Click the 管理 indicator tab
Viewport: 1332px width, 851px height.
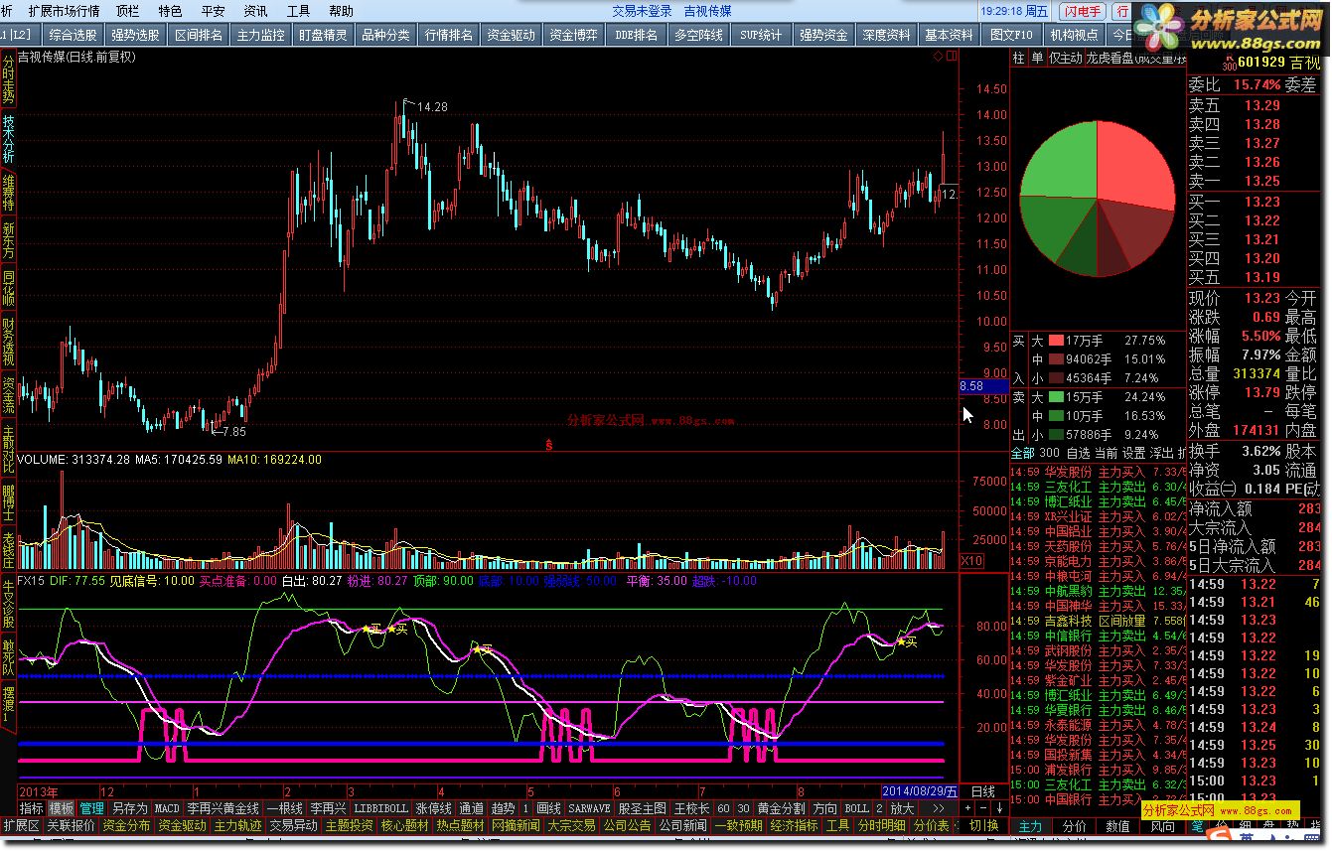click(92, 808)
